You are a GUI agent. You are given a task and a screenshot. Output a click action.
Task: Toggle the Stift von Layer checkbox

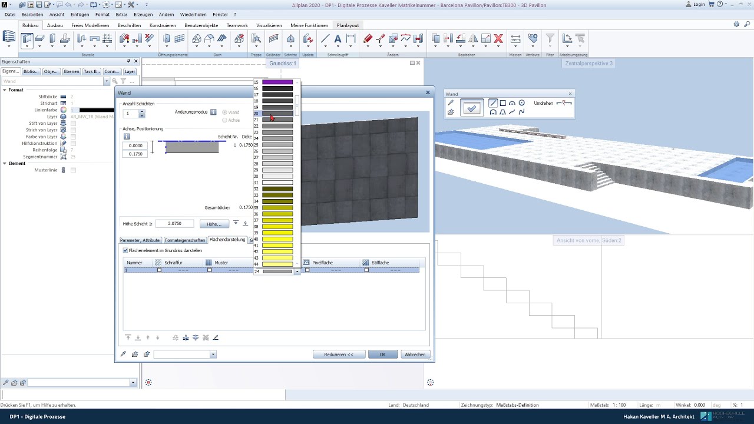pos(73,124)
